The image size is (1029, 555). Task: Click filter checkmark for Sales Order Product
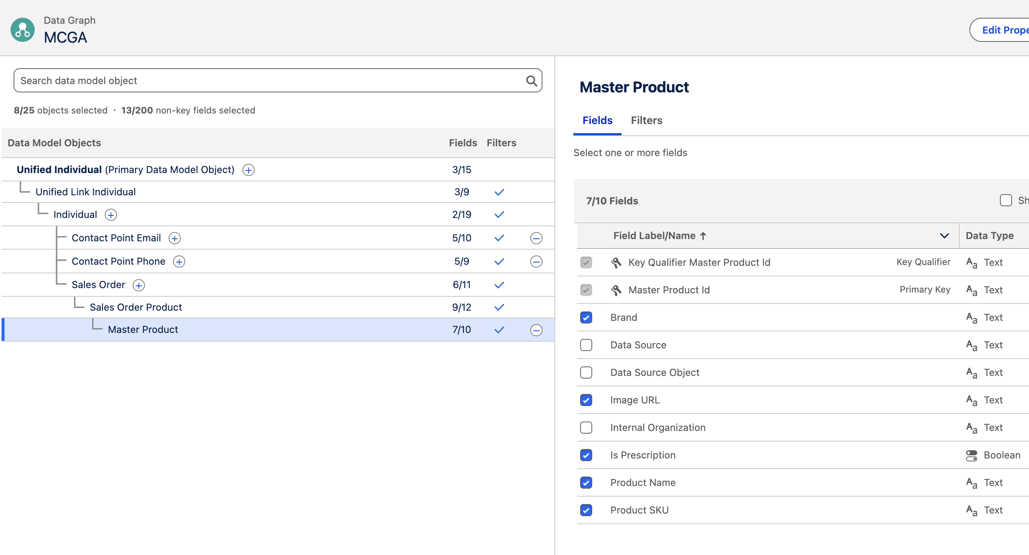tap(499, 307)
